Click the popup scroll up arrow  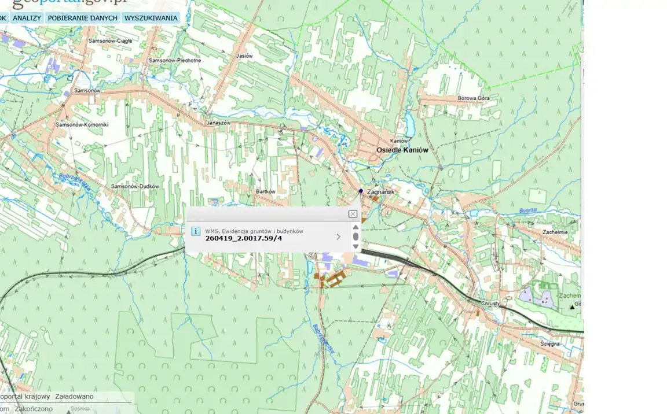[x=356, y=227]
